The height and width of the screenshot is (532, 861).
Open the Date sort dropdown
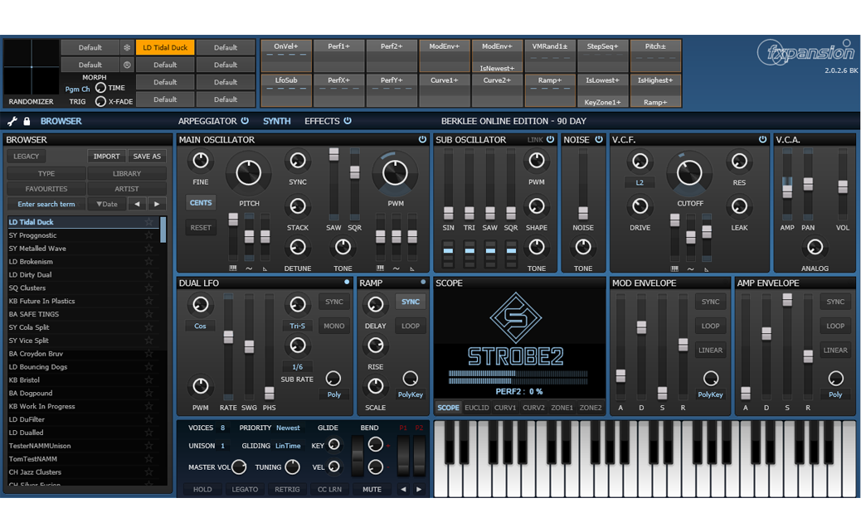tap(107, 204)
